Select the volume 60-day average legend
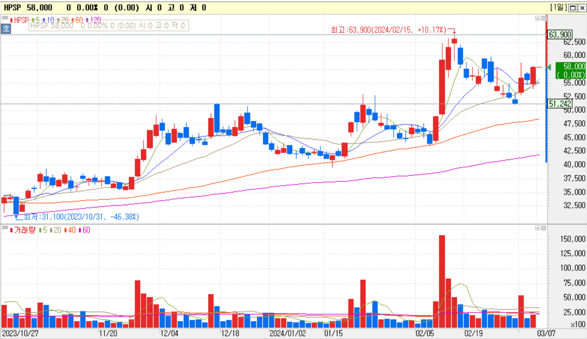587x339 pixels. tap(85, 230)
